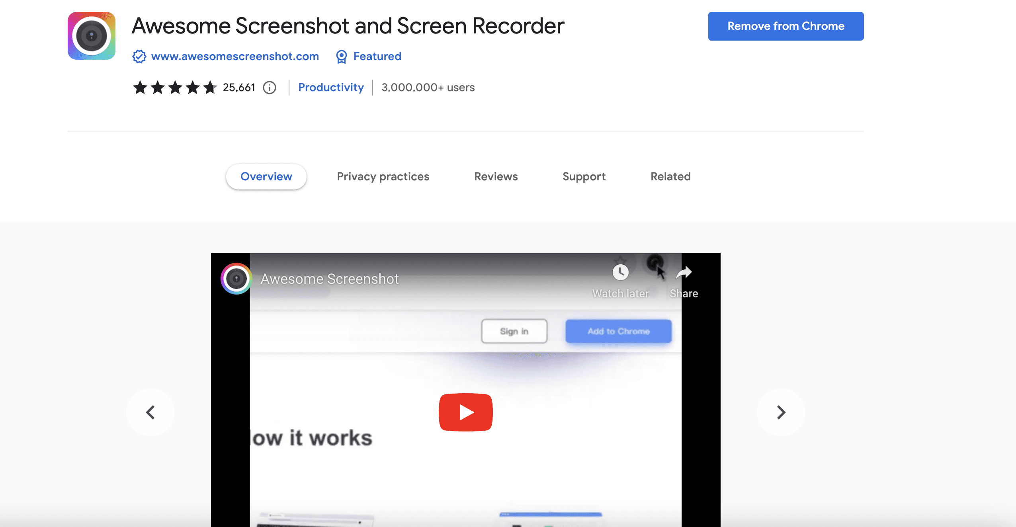Image resolution: width=1016 pixels, height=527 pixels.
Task: Switch to the Reviews tab
Action: pos(496,176)
